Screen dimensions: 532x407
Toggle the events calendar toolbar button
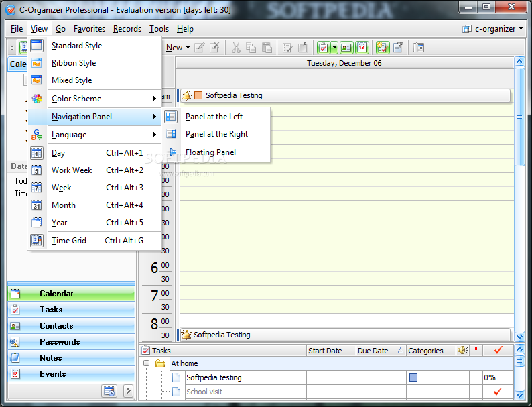pyautogui.click(x=362, y=48)
